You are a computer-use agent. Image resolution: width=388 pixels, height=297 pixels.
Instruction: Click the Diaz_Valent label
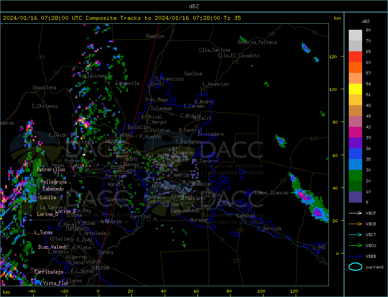pyautogui.click(x=52, y=247)
